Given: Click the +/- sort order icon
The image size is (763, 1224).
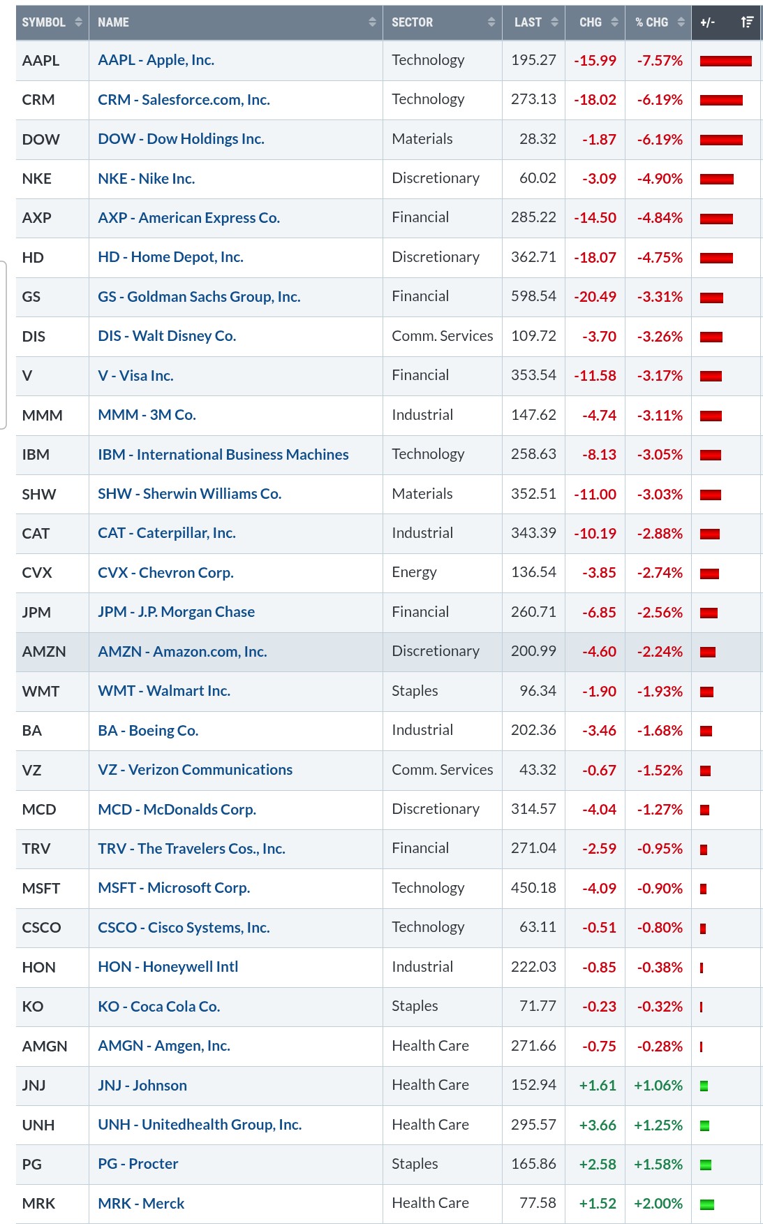Looking at the screenshot, I should click(x=747, y=22).
